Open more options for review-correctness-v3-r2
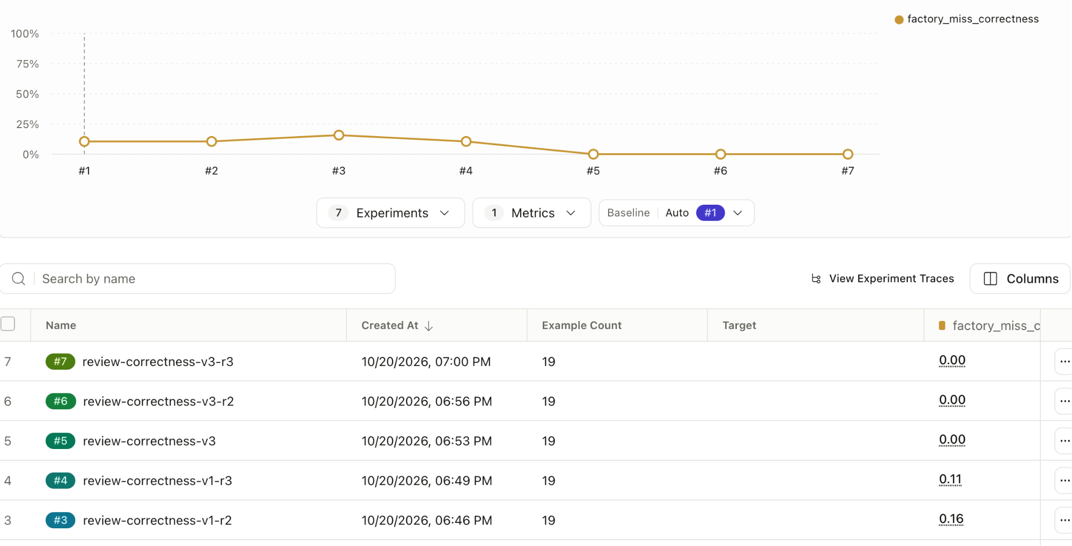Screen dimensions: 1072x546 1064,401
